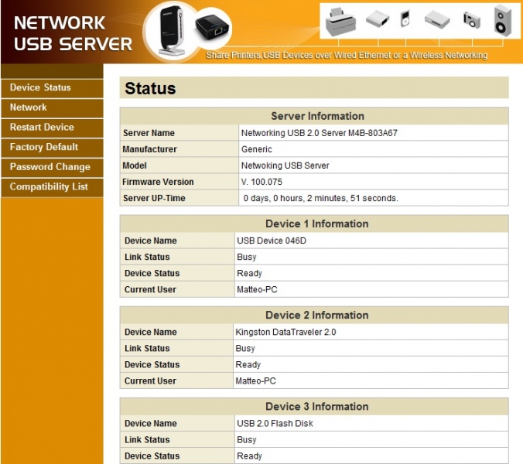Click the speaker icon in header banner

tap(502, 20)
